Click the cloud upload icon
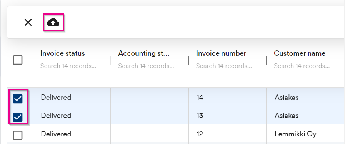 pyautogui.click(x=53, y=22)
